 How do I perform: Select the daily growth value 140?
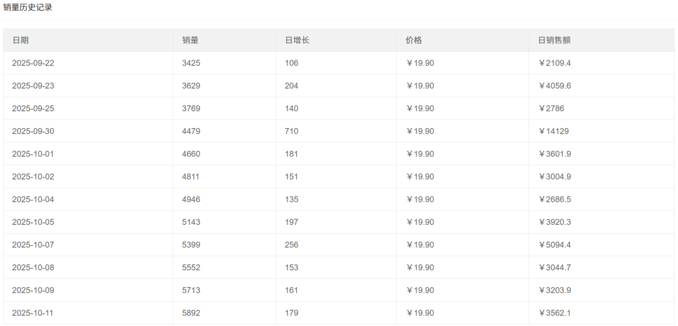(x=291, y=108)
